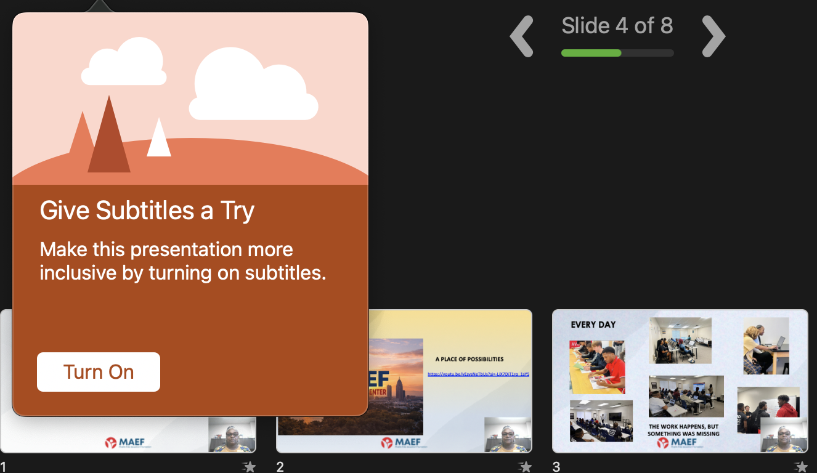Screen dimensions: 817x473
Task: Click the transition star icon under slide 1
Action: pyautogui.click(x=249, y=467)
